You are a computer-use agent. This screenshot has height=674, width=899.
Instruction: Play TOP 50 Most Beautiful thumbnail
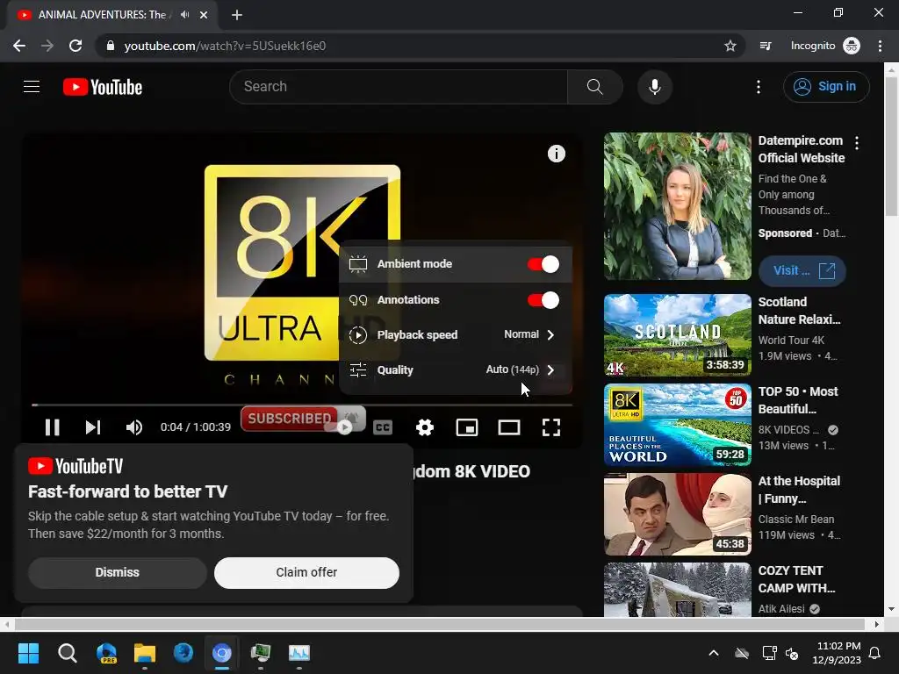tap(677, 425)
